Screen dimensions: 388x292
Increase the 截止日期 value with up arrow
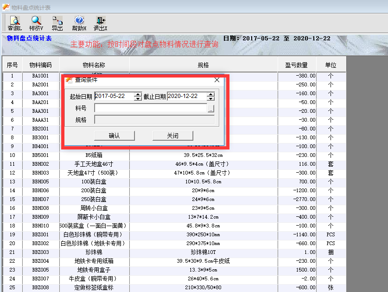(x=211, y=94)
